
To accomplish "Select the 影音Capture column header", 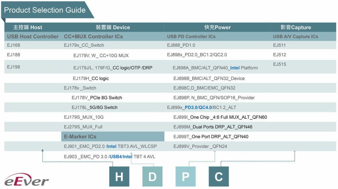I will click(296, 27).
